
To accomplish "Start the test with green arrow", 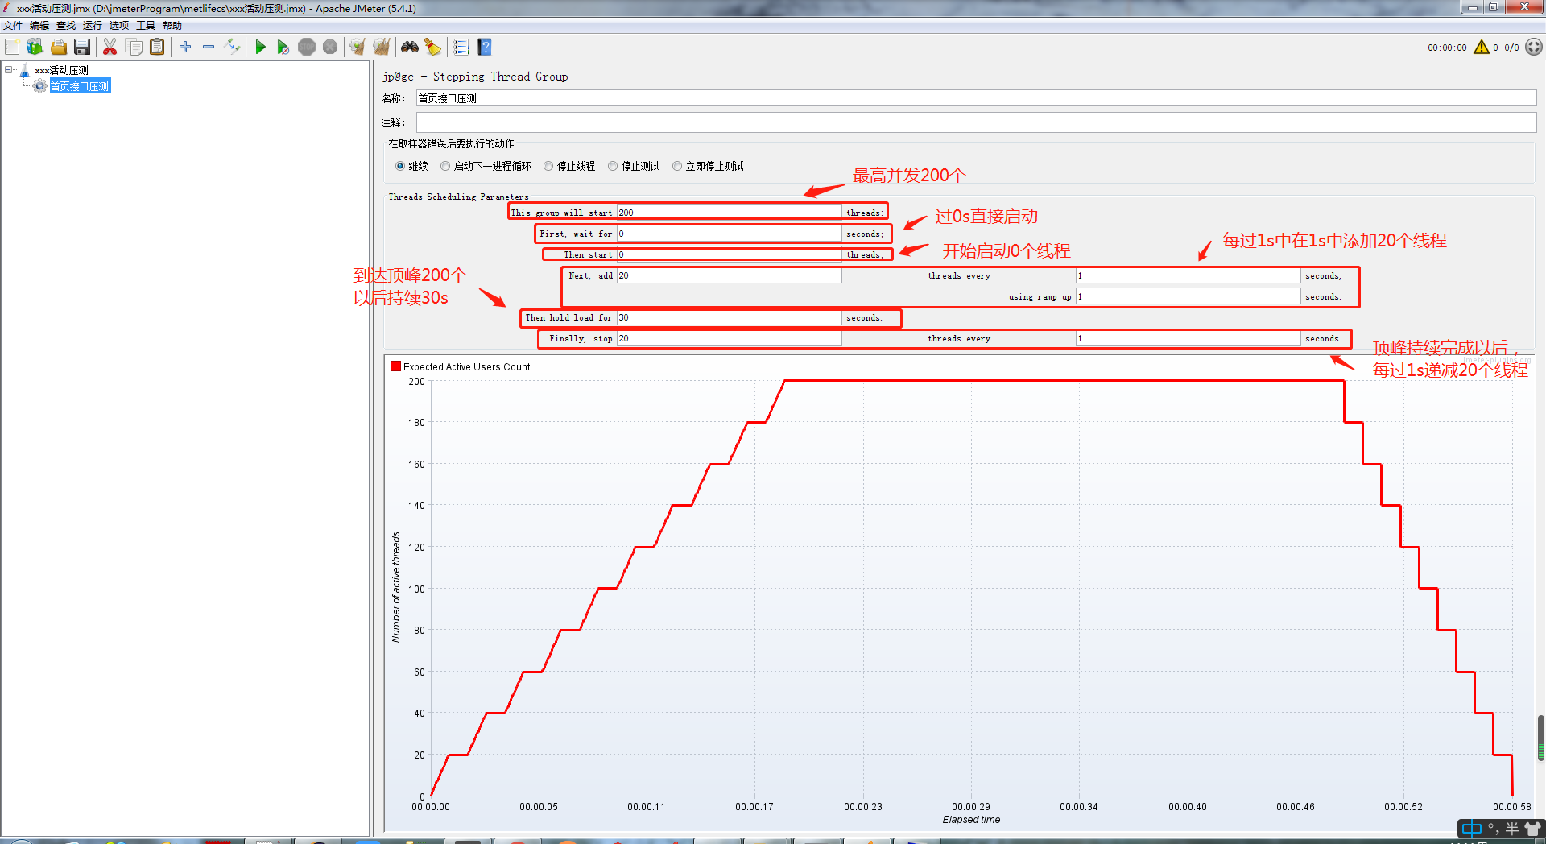I will click(260, 47).
